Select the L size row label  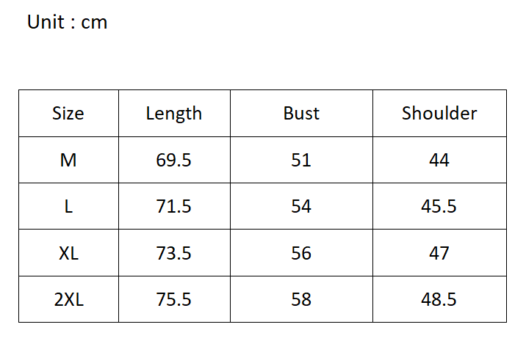pyautogui.click(x=68, y=207)
